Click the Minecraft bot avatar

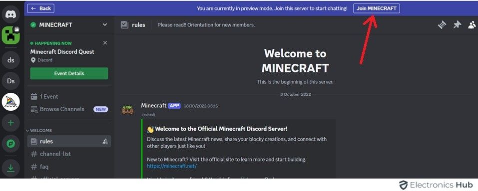pos(127,110)
